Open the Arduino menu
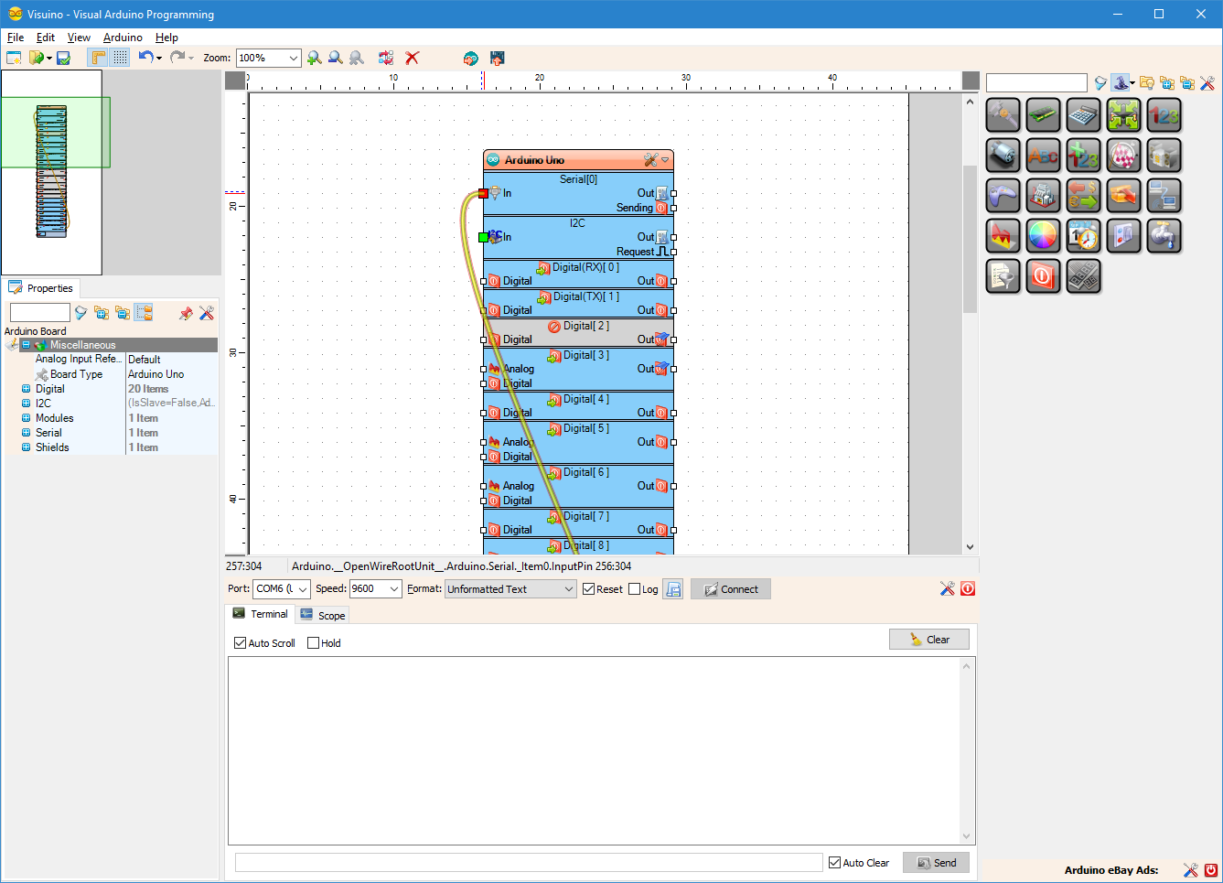Screen dimensions: 1223x883 point(123,38)
